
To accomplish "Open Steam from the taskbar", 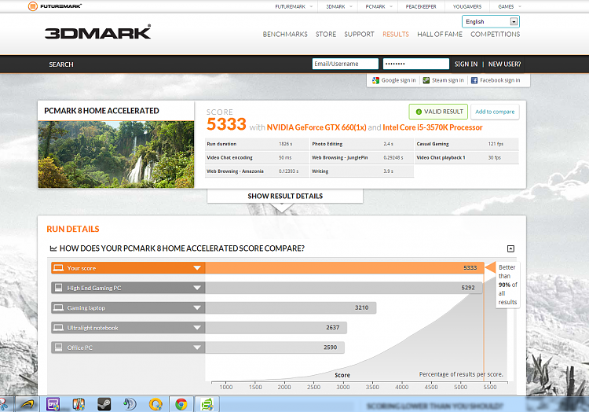I will (104, 404).
